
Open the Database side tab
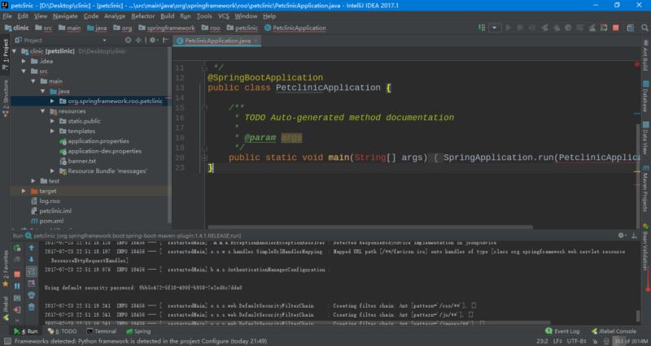click(x=645, y=96)
